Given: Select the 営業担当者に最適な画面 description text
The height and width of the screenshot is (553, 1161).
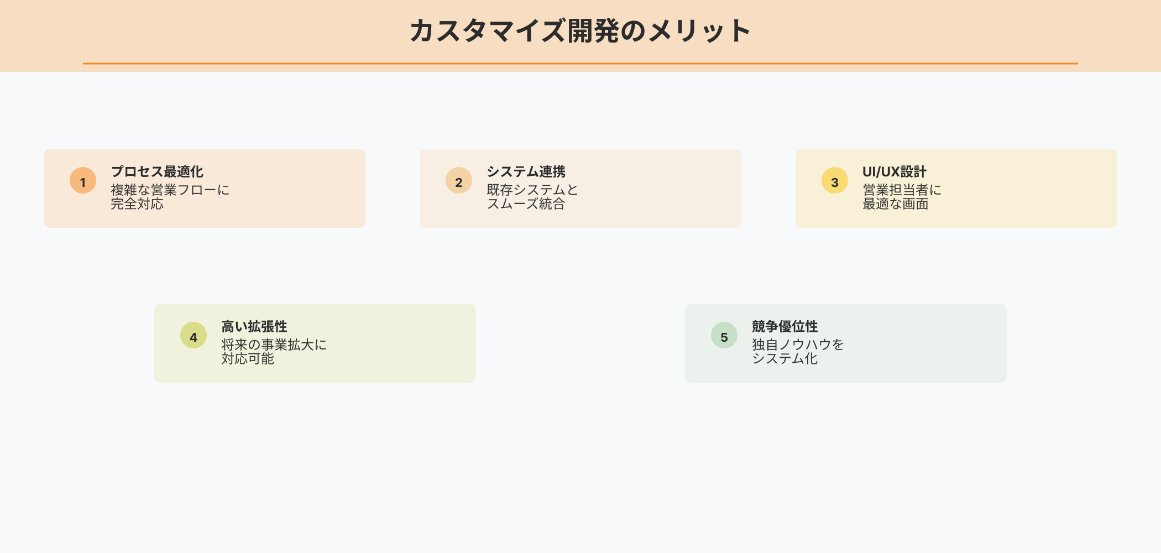Looking at the screenshot, I should pyautogui.click(x=902, y=197).
